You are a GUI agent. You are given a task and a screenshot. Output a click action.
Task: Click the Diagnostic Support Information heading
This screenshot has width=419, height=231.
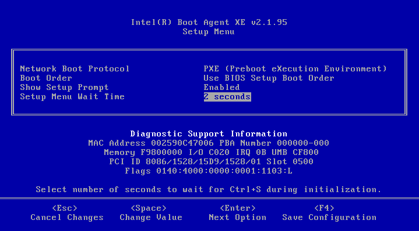pyautogui.click(x=209, y=133)
